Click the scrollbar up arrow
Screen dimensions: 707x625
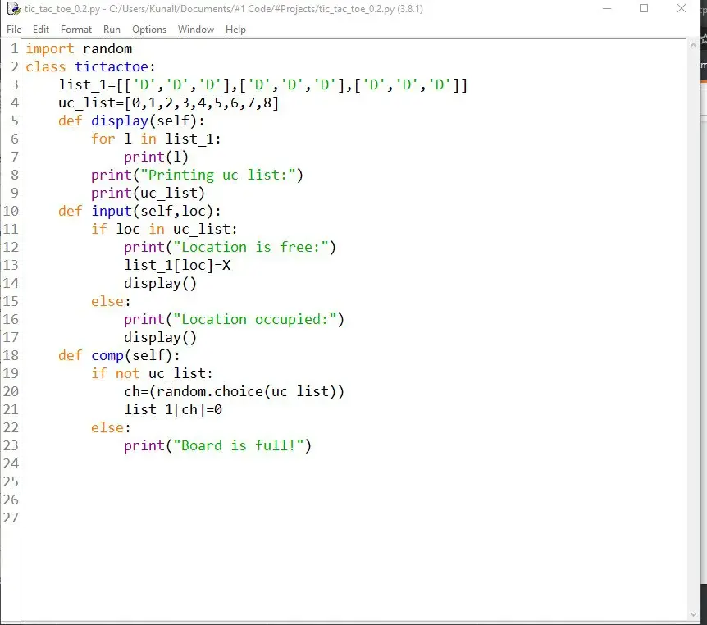coord(693,45)
